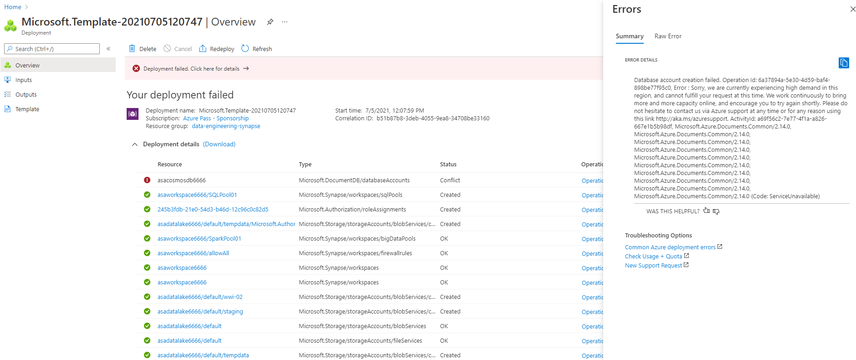Open the more options ellipsis menu

pos(285,22)
